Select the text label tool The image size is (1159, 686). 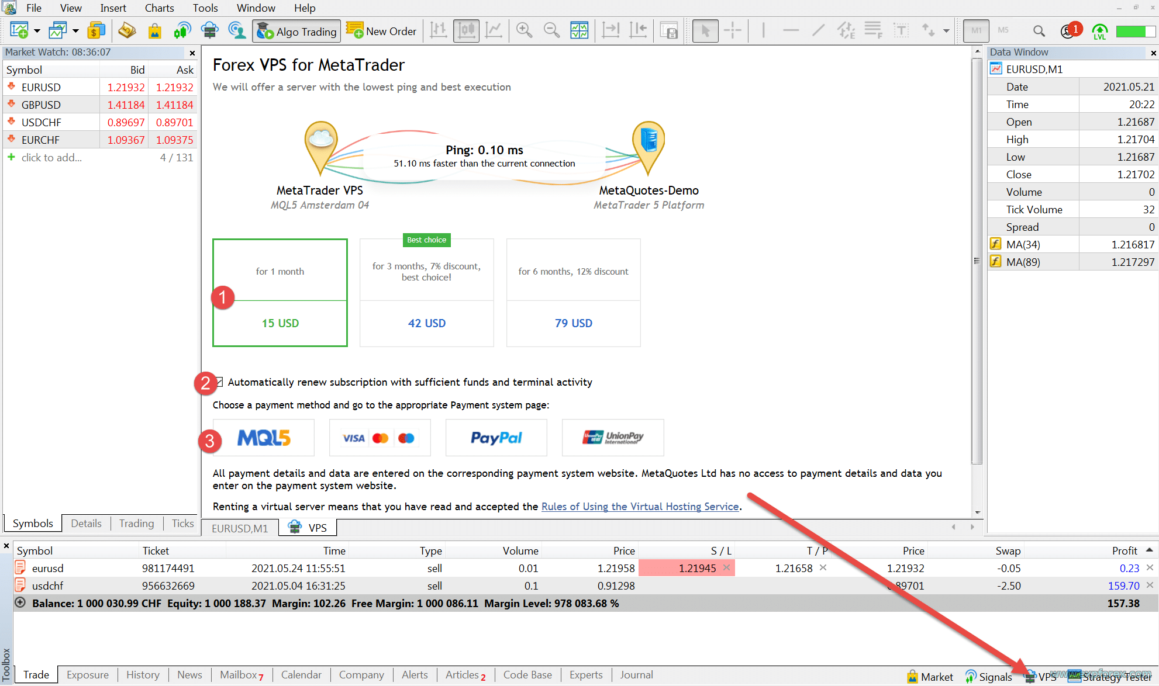[901, 30]
